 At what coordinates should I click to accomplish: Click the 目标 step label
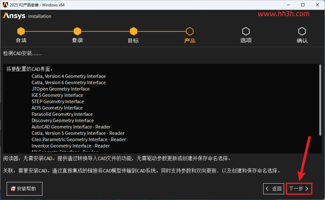[x=133, y=40]
